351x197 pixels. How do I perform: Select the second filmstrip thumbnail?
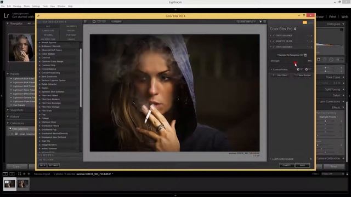tap(23, 184)
